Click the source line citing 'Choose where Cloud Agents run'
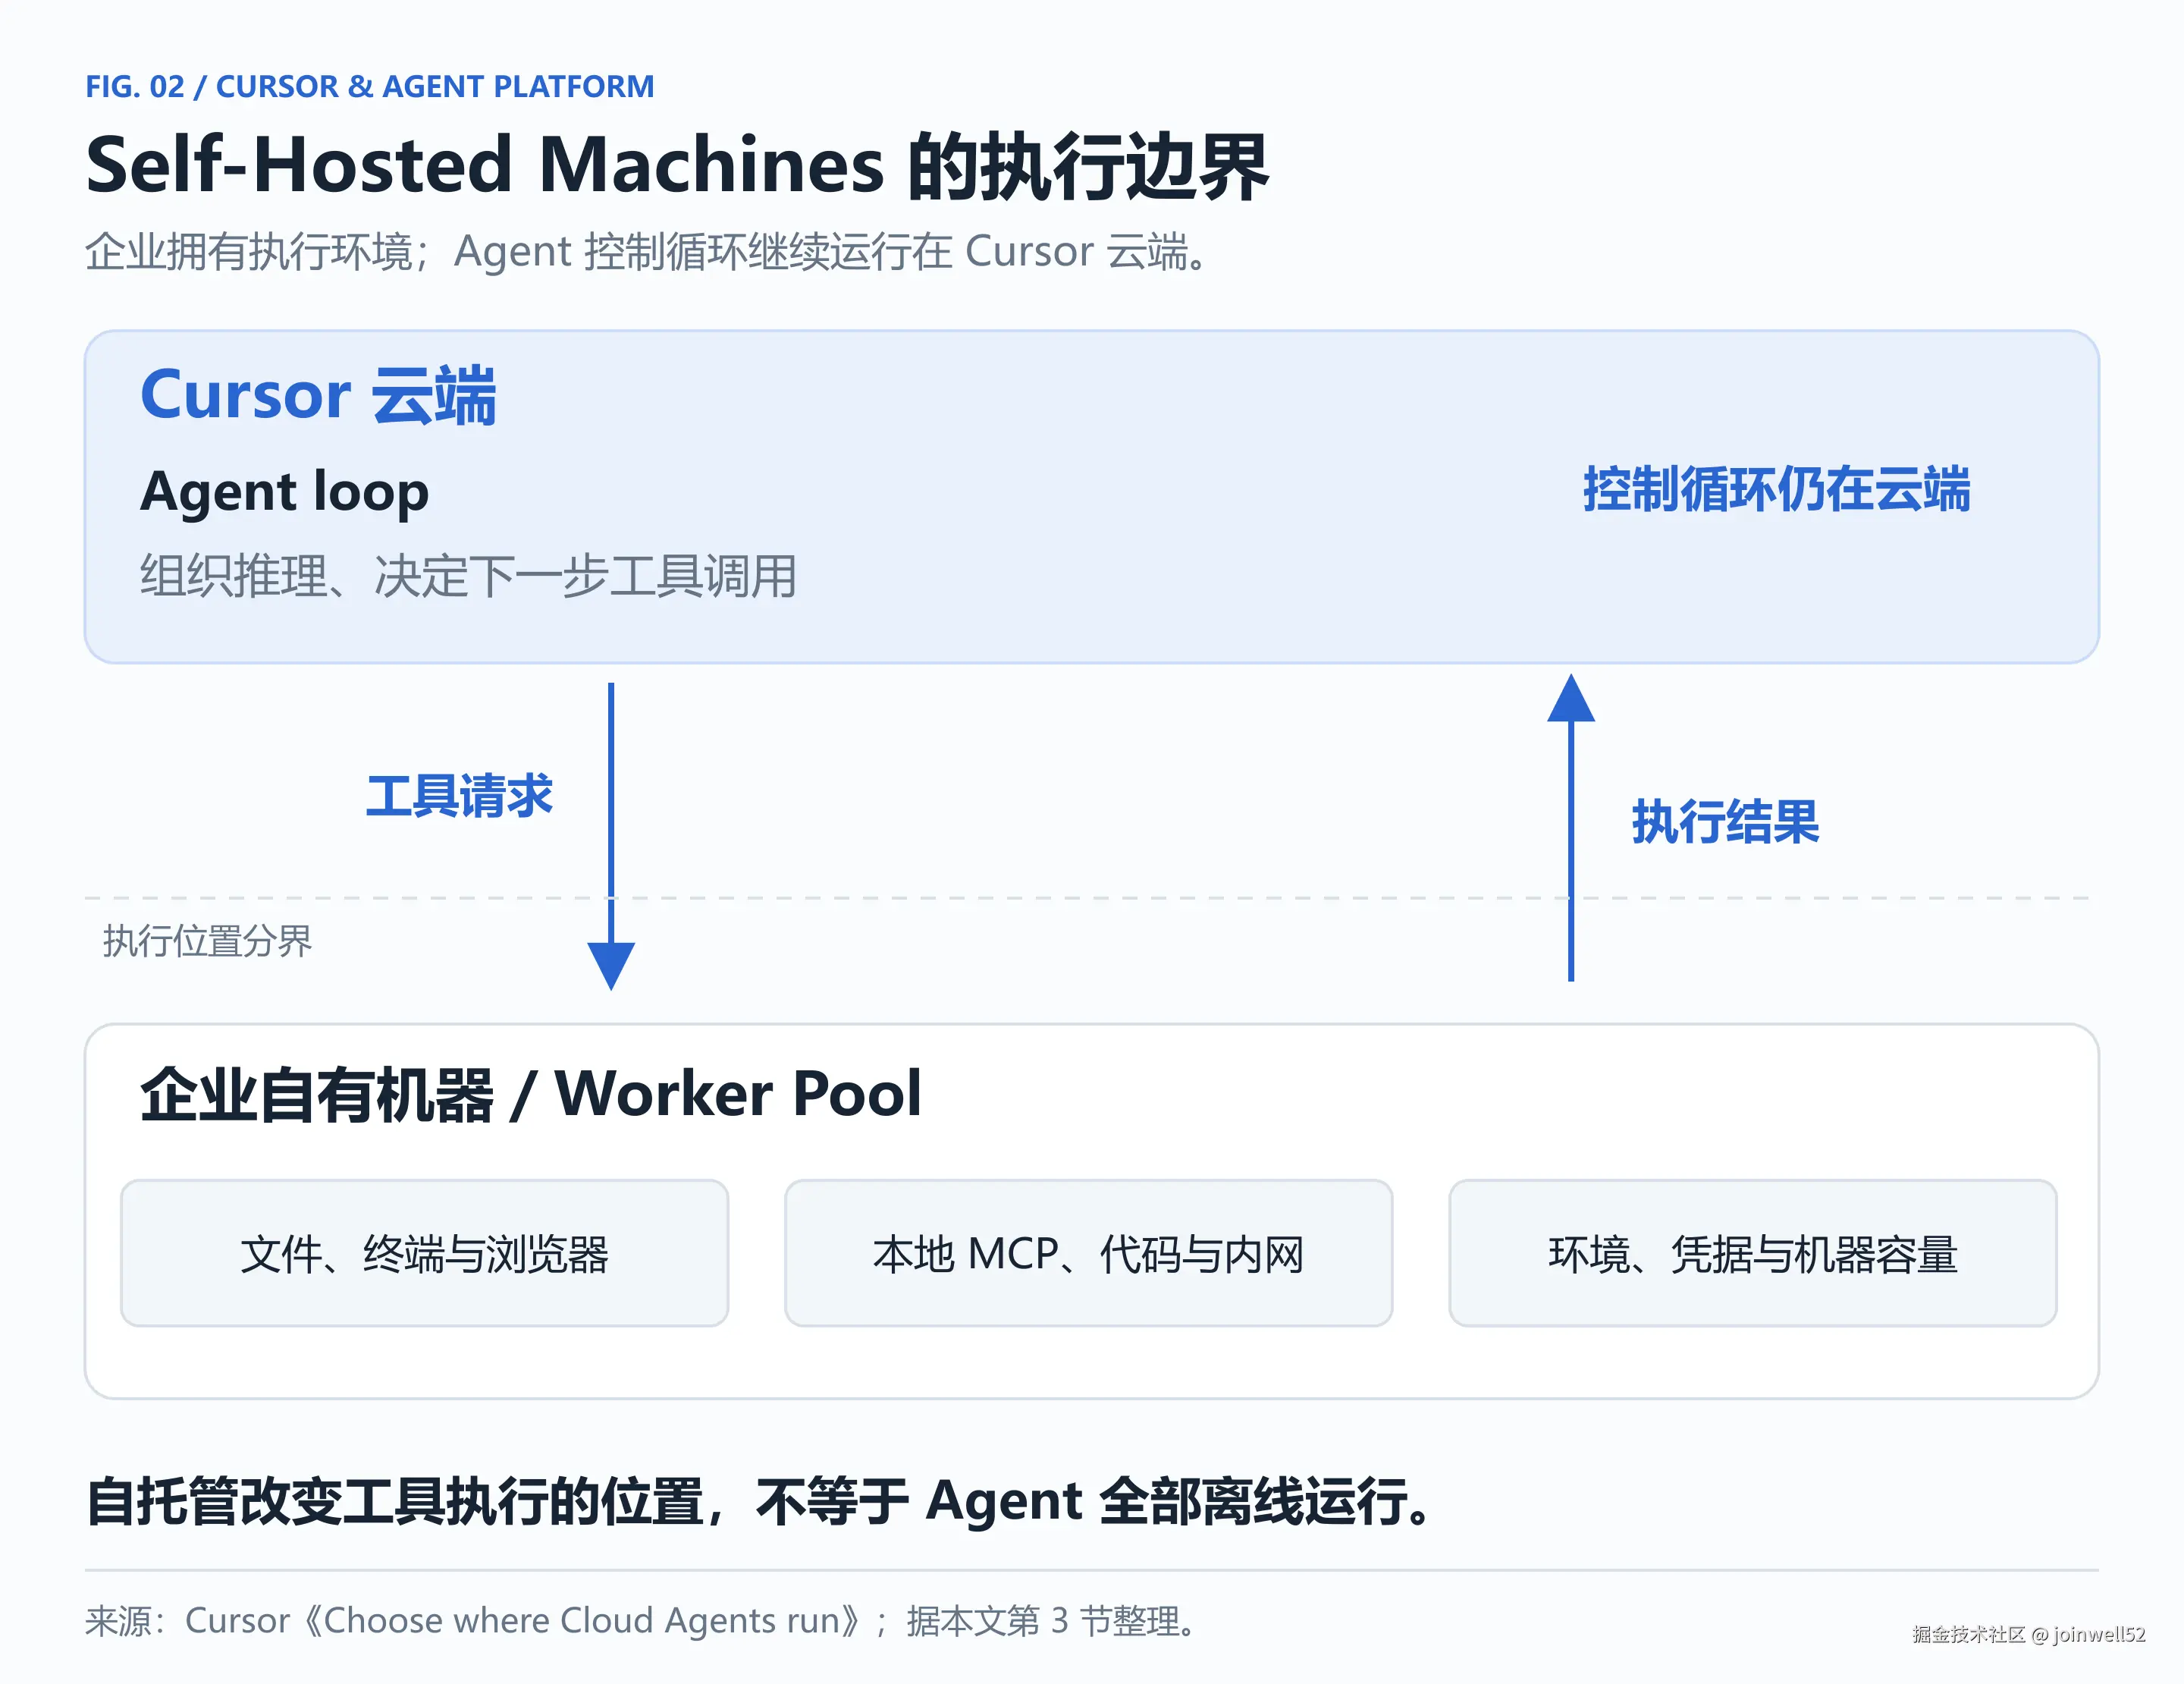 (641, 1621)
